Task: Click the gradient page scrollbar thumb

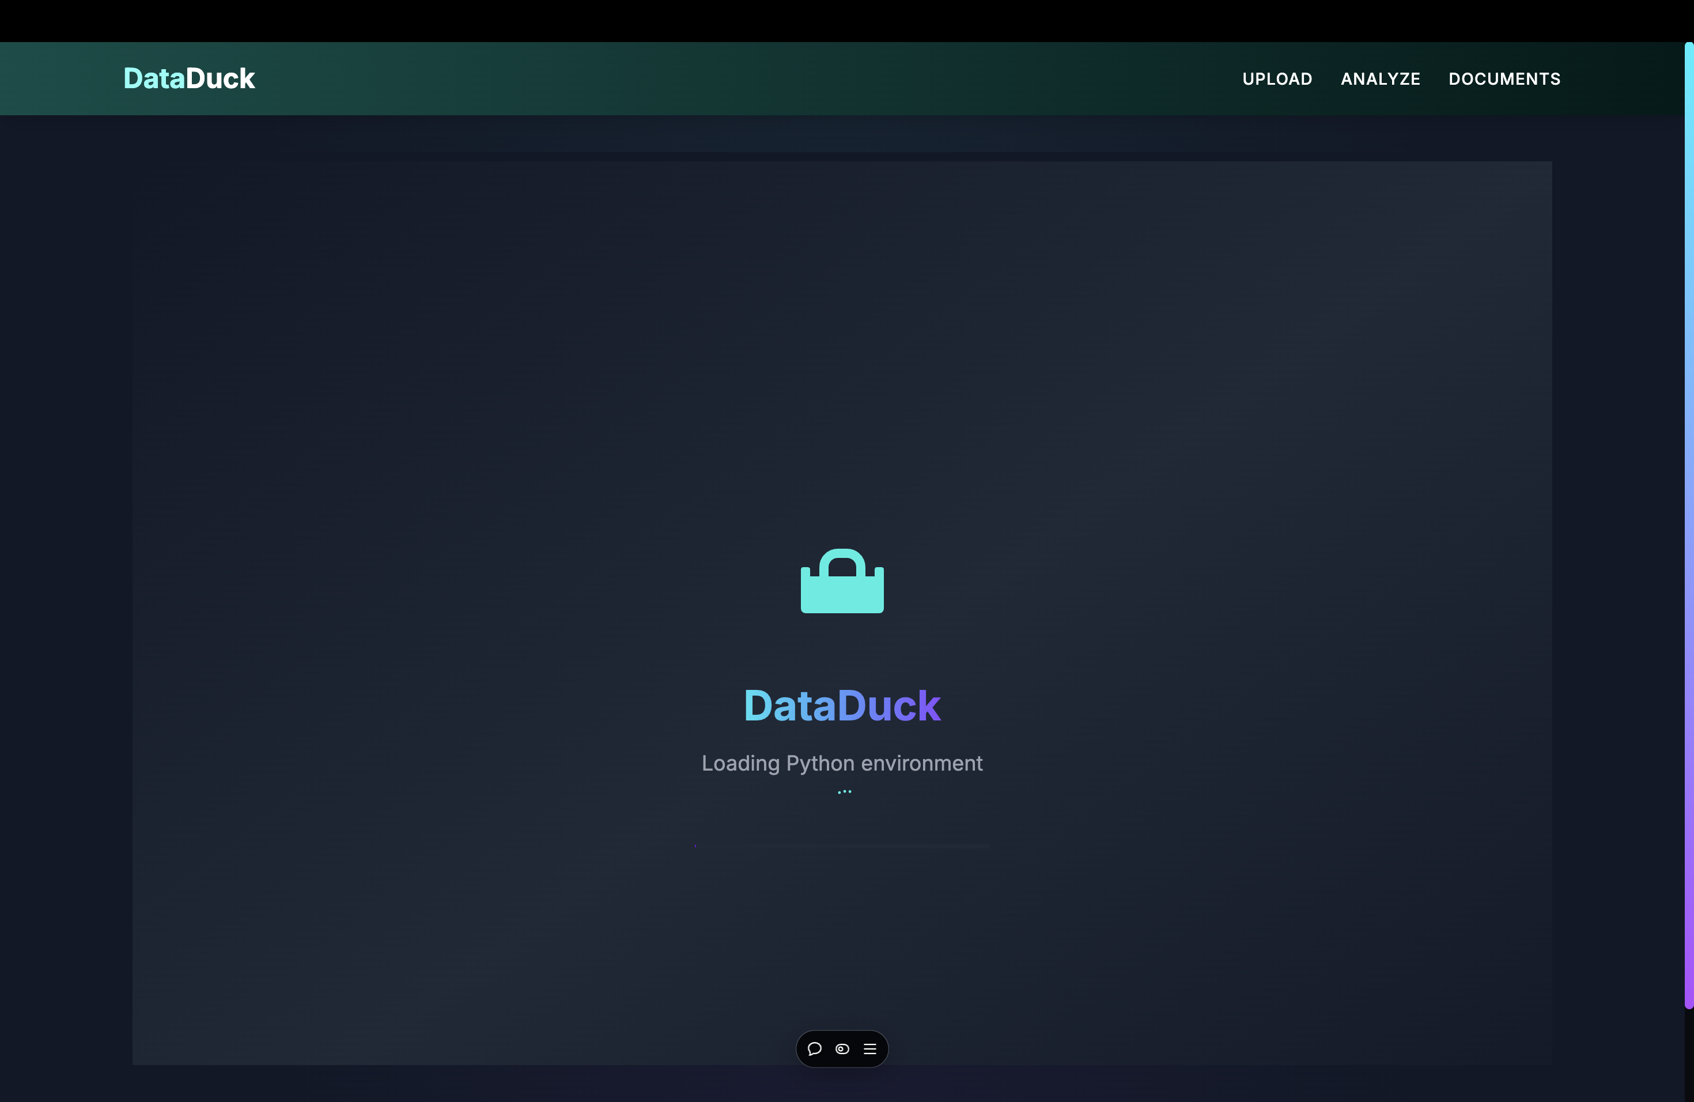Action: [1688, 527]
